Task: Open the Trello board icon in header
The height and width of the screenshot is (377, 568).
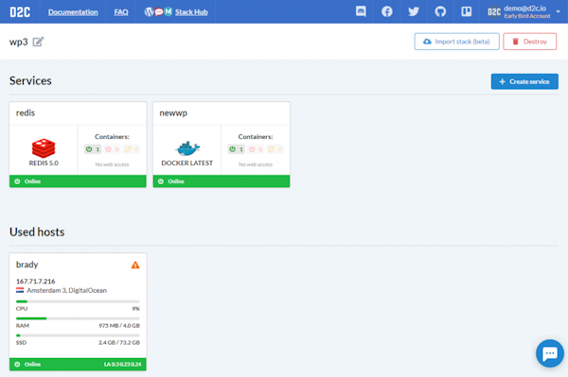Action: 466,11
